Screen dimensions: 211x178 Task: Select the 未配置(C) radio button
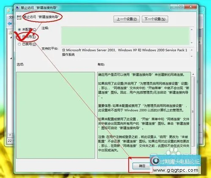tap(19, 30)
